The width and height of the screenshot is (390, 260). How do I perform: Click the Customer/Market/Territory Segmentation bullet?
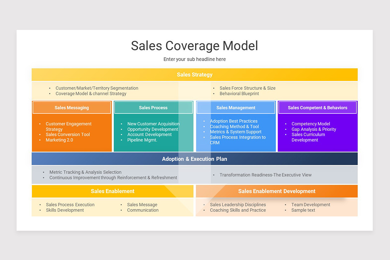pyautogui.click(x=96, y=88)
